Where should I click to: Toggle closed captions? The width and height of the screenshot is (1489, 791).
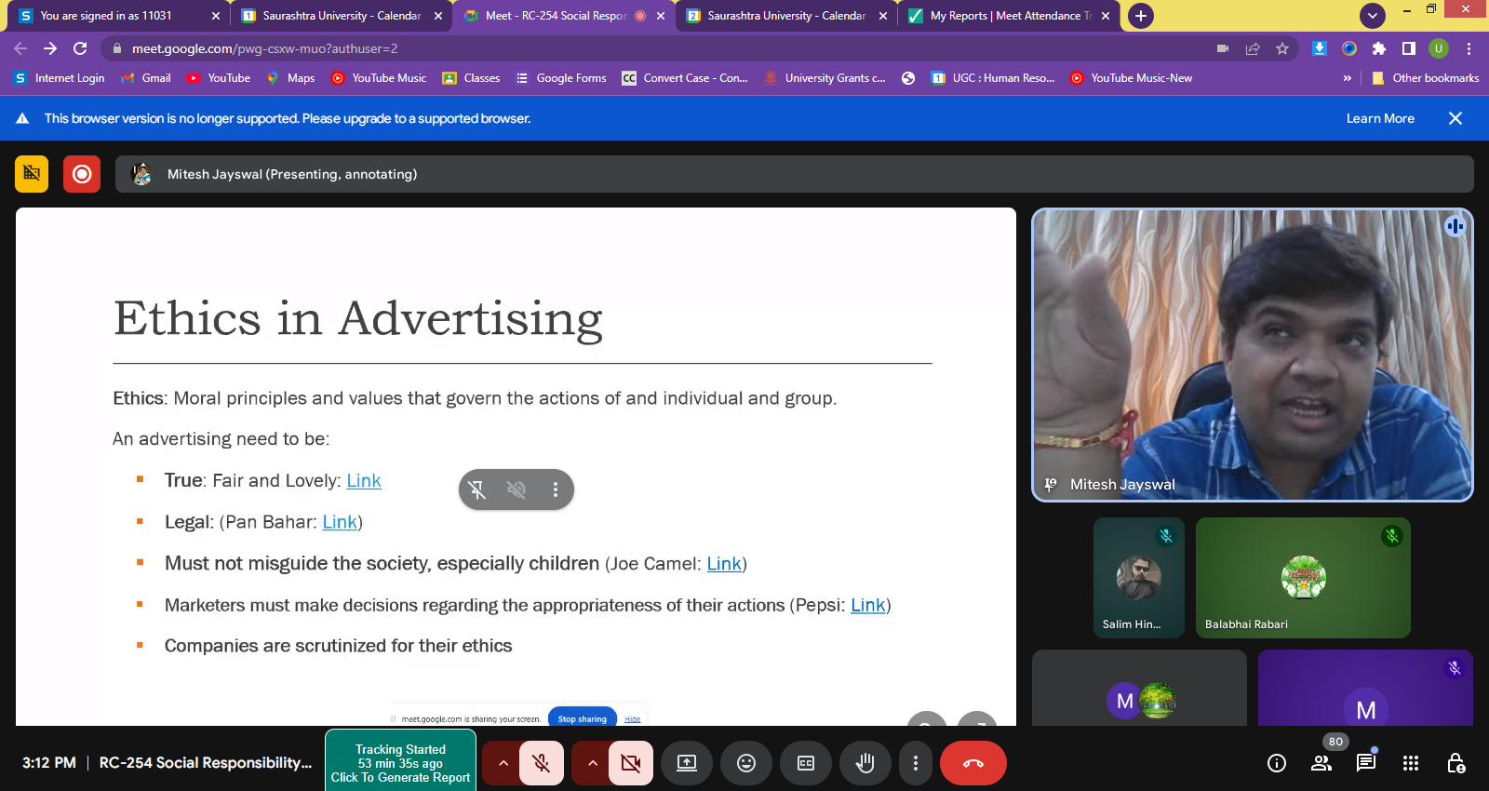click(806, 763)
